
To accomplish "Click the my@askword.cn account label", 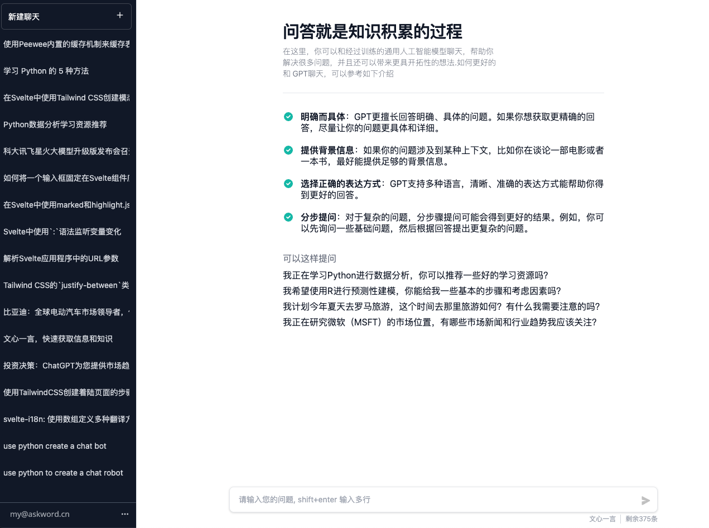I will 40,514.
